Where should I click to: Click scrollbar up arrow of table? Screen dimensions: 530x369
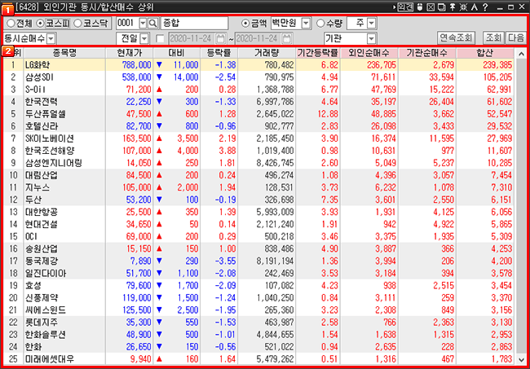pos(521,54)
